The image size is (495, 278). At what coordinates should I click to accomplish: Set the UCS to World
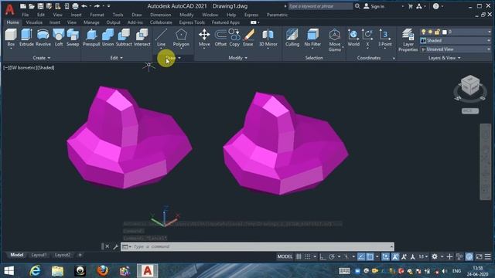click(x=353, y=37)
